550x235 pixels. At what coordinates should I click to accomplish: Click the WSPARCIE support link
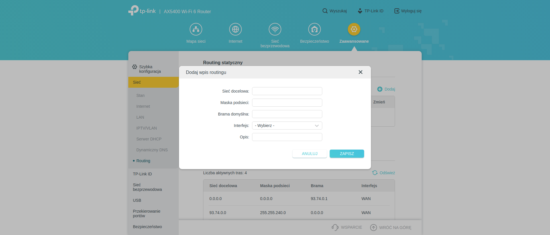pos(347,227)
